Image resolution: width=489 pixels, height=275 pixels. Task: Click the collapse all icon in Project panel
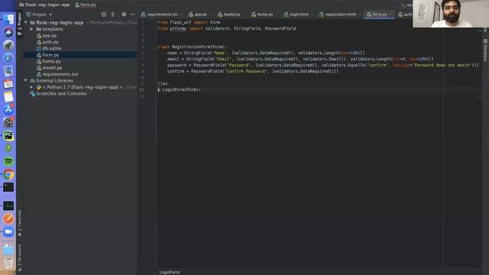(113, 15)
